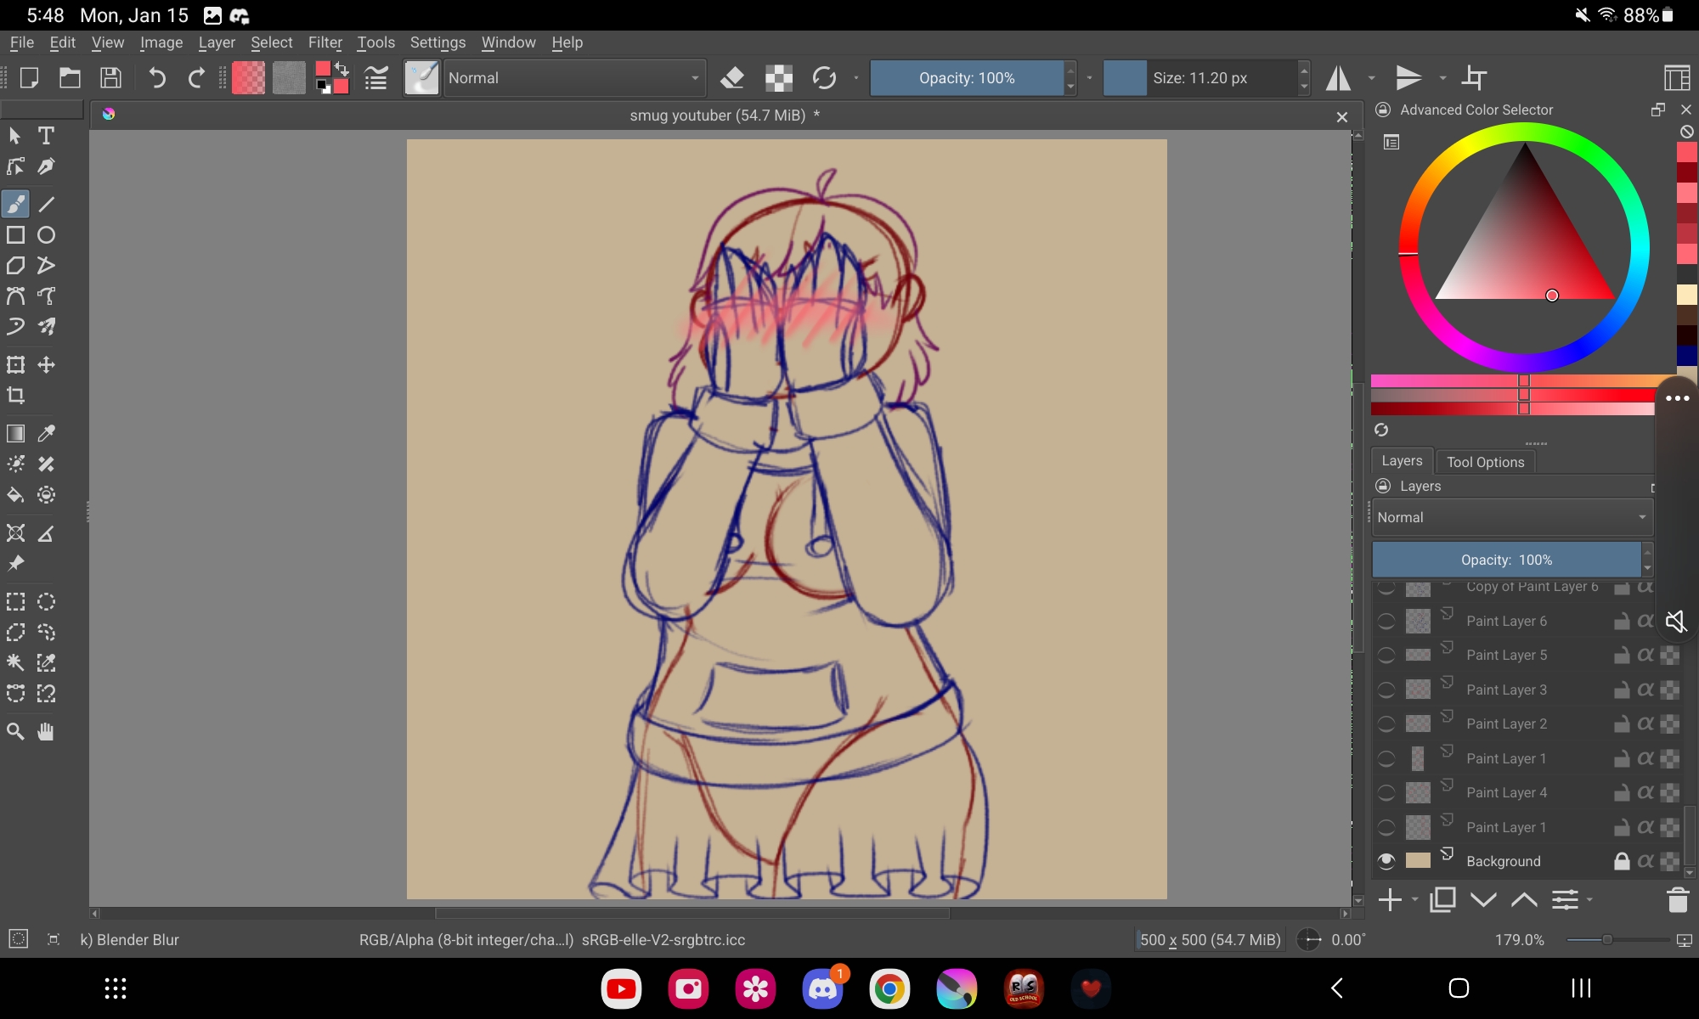Viewport: 1699px width, 1019px height.
Task: Pick the Fill bucket tool
Action: [15, 495]
